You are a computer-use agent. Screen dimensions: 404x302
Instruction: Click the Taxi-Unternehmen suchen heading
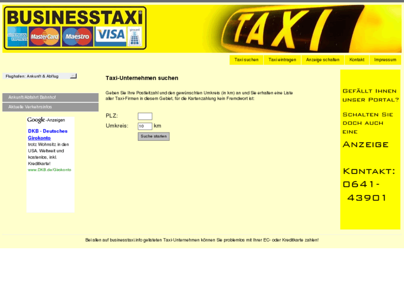[142, 78]
